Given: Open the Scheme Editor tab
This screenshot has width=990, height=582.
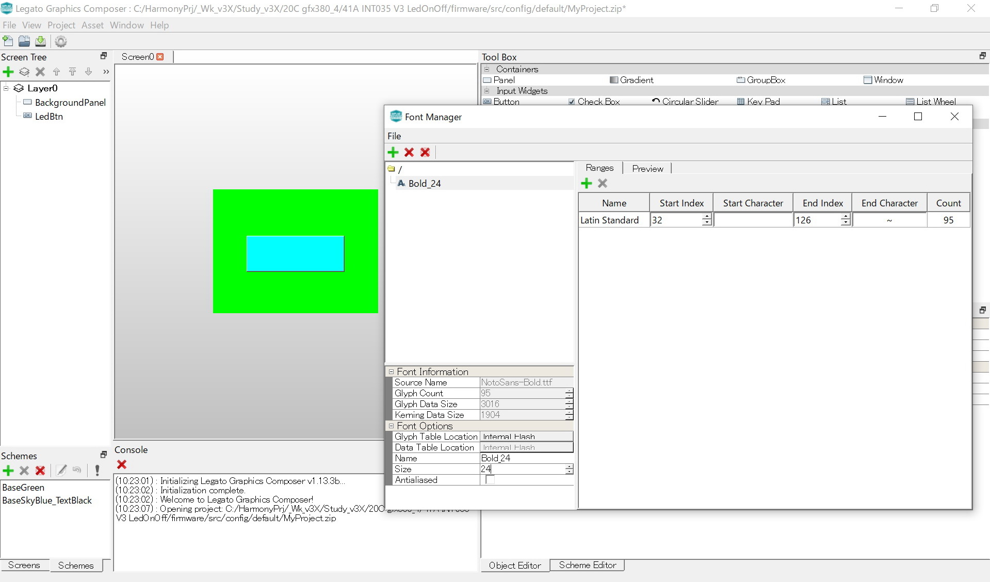Looking at the screenshot, I should [587, 565].
